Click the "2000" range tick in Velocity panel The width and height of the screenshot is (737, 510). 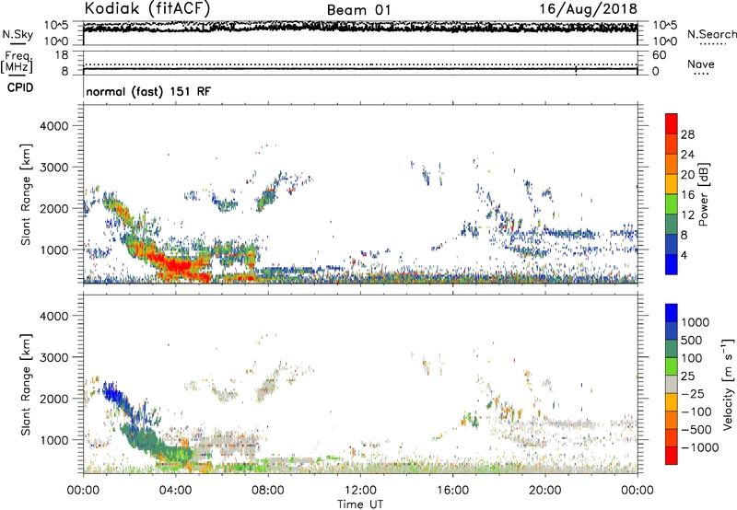tap(54, 399)
